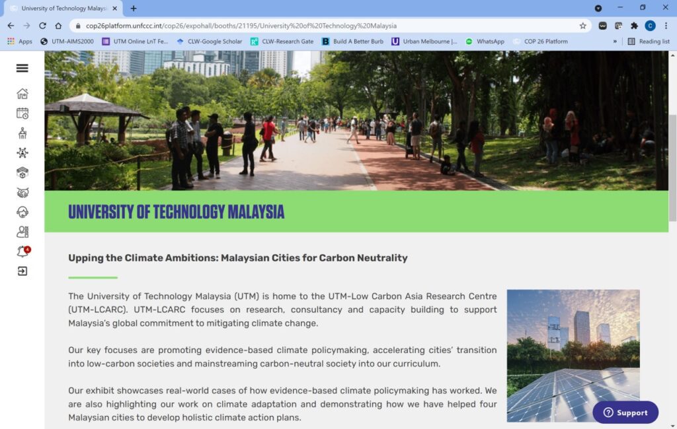
Task: Click the 'UNIVERSITY OF TECHNOLOGY MALAYSIA' heading
Action: pos(176,212)
